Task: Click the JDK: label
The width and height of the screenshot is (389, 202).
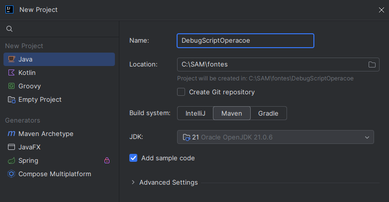Action: 136,137
